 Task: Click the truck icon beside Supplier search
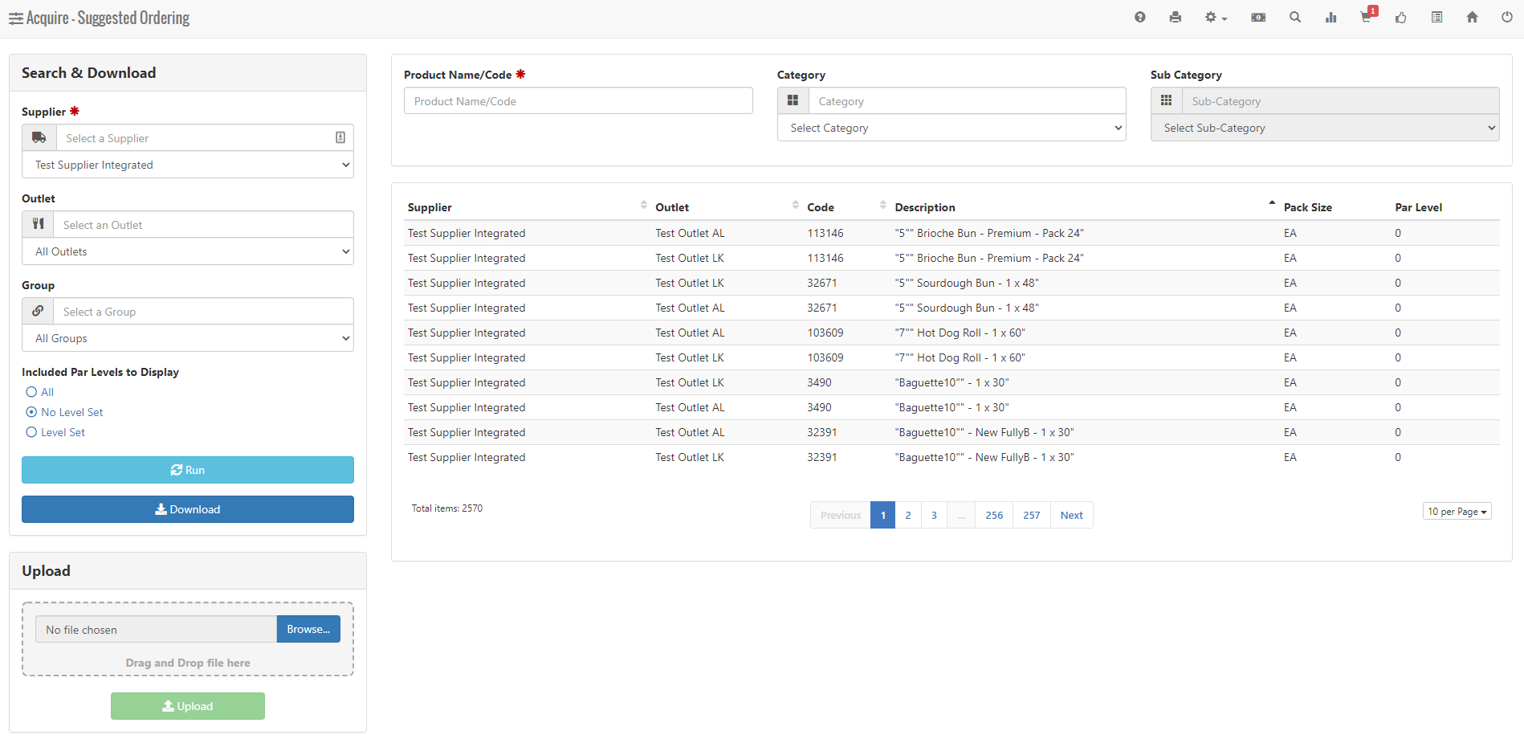click(39, 137)
